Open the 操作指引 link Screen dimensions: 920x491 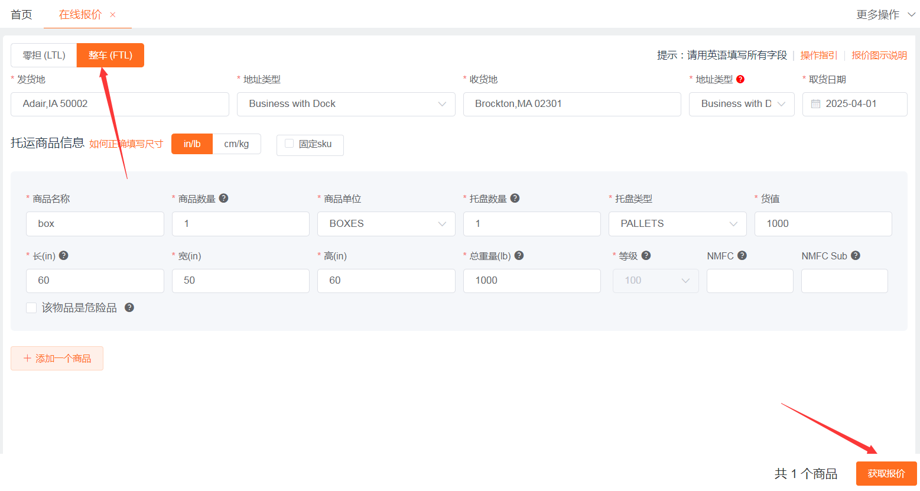[818, 56]
